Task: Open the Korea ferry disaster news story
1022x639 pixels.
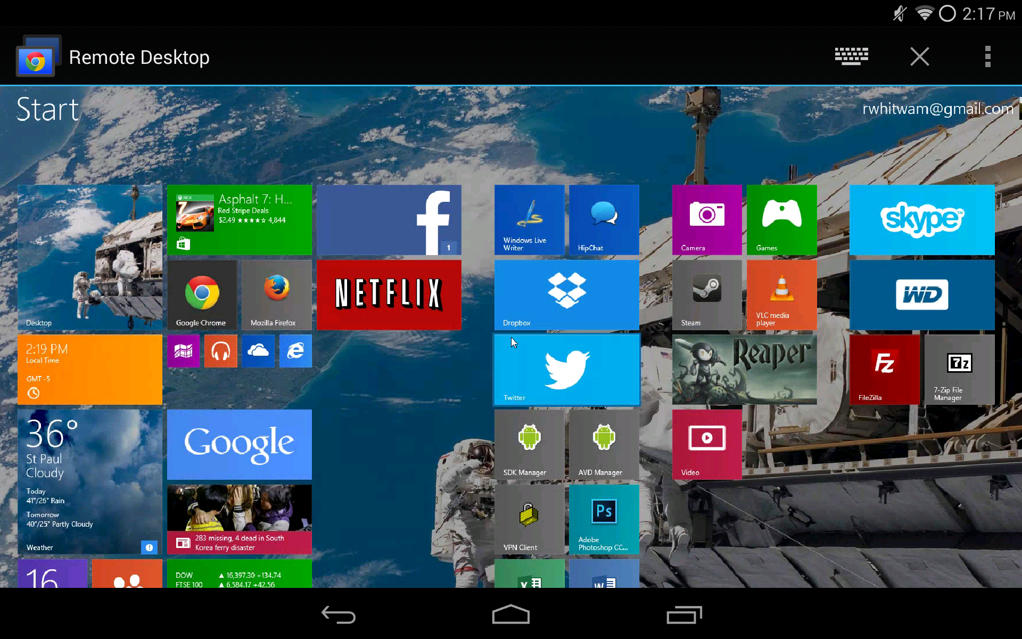Action: pyautogui.click(x=240, y=519)
